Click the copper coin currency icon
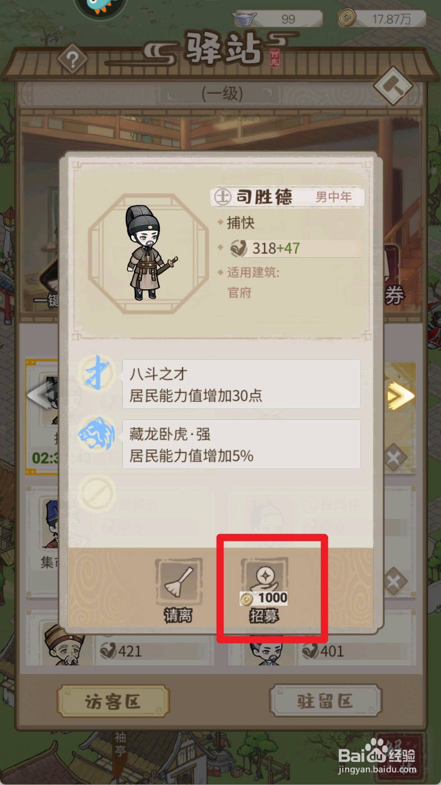This screenshot has height=785, width=441. pos(348,19)
